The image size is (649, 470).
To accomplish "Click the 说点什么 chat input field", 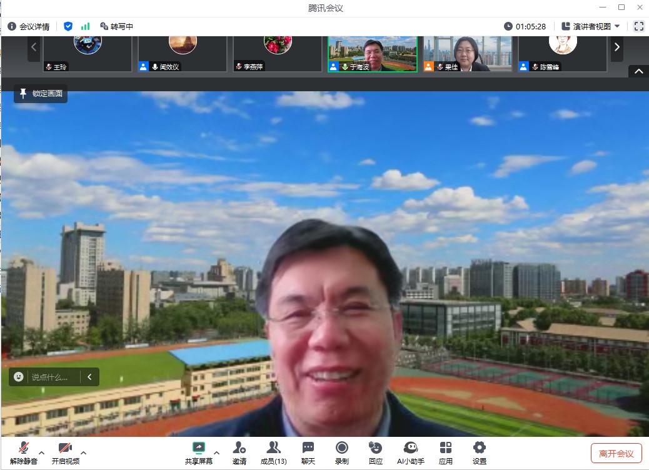I will pyautogui.click(x=54, y=377).
